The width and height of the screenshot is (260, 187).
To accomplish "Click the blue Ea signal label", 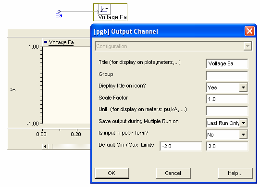I will tap(59, 15).
